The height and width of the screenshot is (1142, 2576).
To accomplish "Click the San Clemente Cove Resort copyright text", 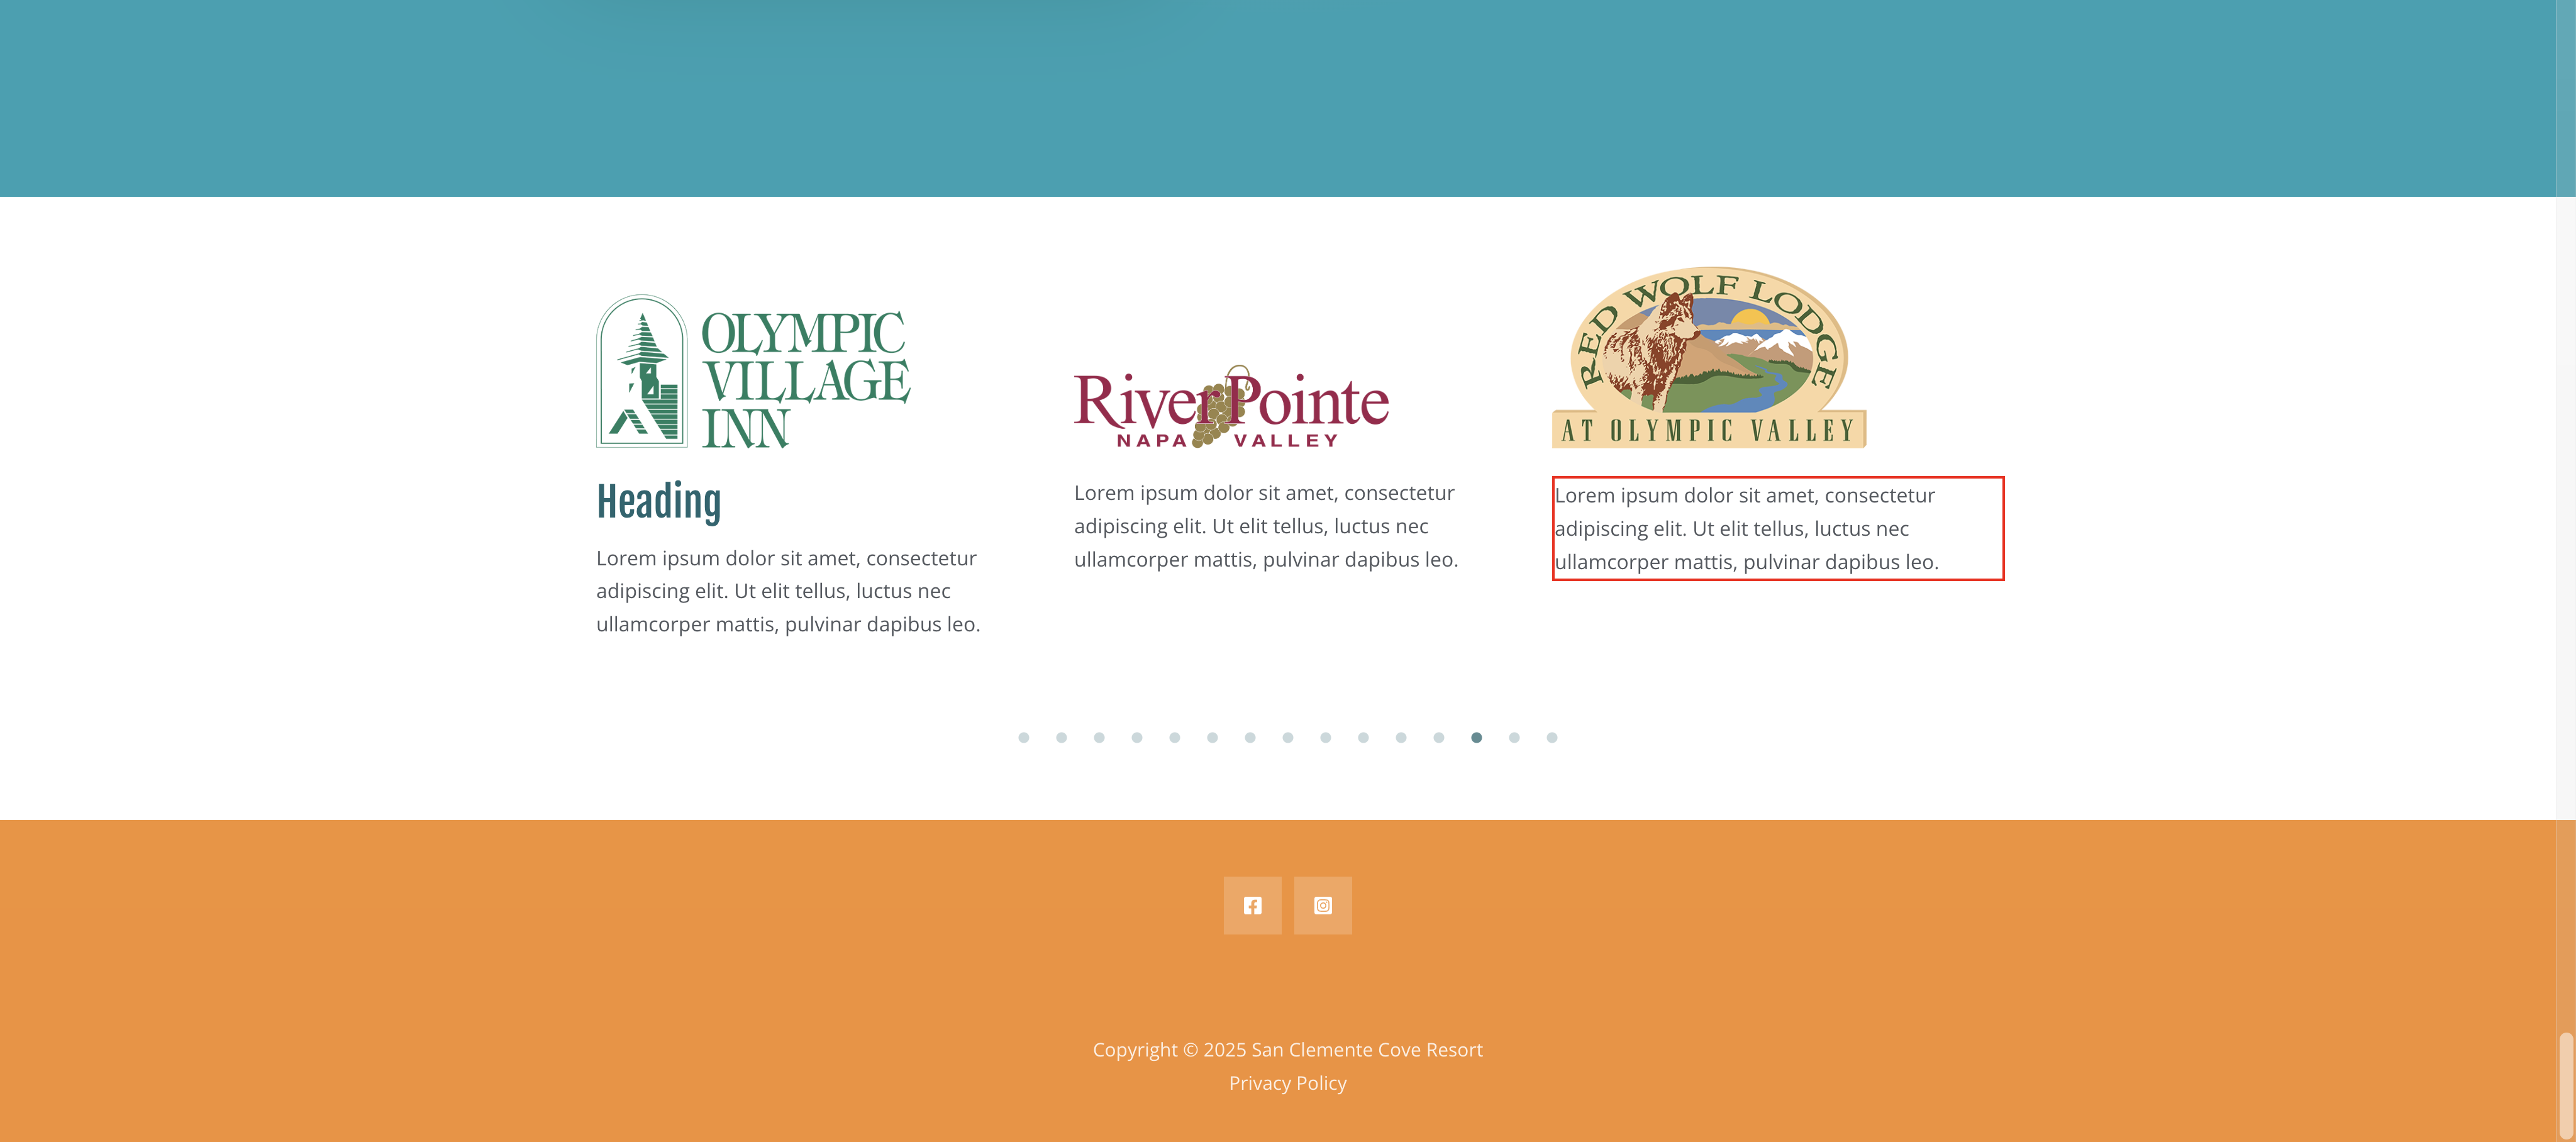I will point(1287,1049).
